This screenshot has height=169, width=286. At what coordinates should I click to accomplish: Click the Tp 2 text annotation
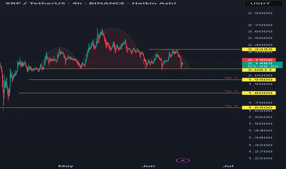coord(231,91)
